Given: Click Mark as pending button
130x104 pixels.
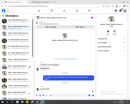Looking at the screenshot, I should click(x=51, y=27).
